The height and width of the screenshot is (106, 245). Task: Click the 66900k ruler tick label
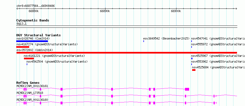(176, 11)
